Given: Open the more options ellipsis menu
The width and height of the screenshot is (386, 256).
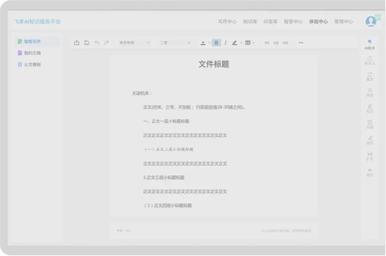Looking at the screenshot, I should click(x=301, y=43).
